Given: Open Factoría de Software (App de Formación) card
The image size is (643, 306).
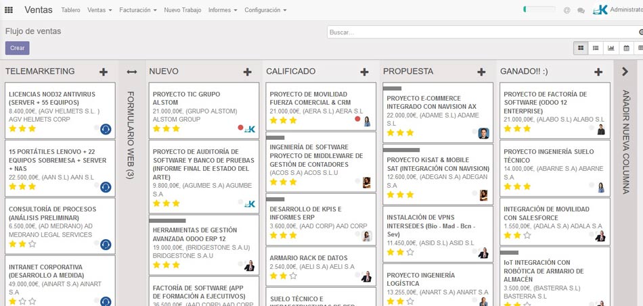Looking at the screenshot, I should 198,292.
